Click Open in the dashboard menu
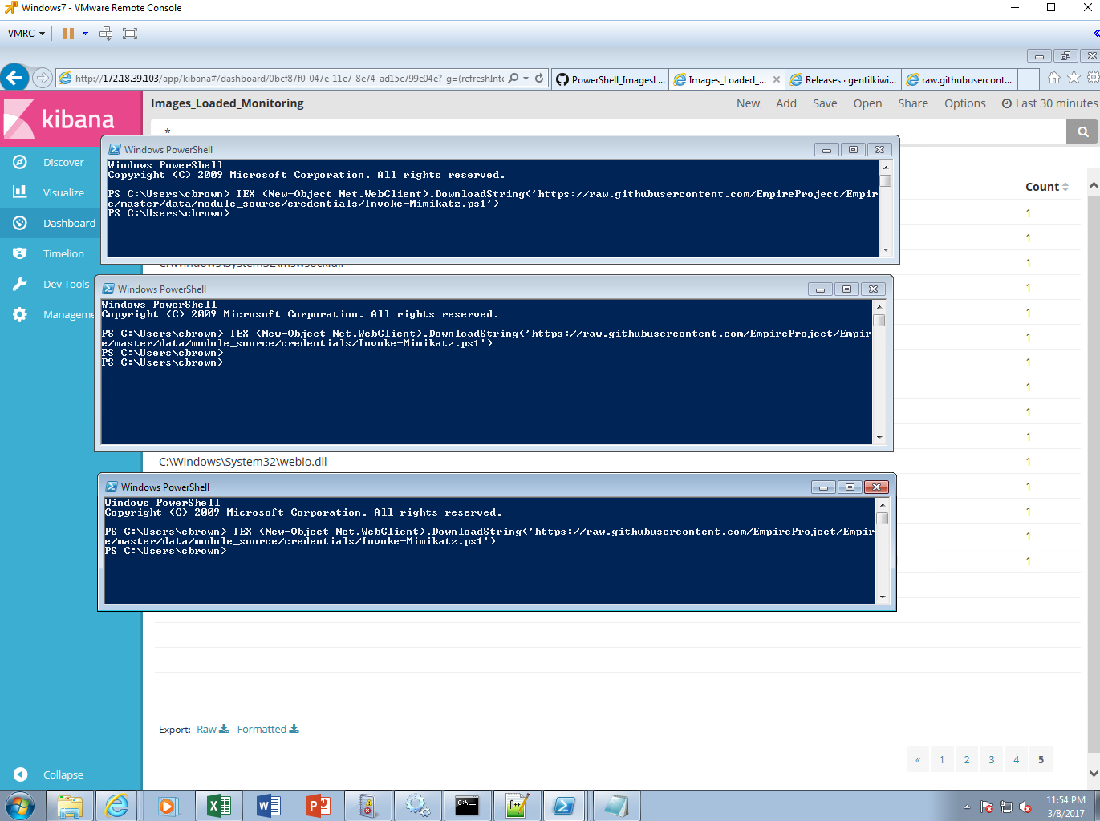The height and width of the screenshot is (821, 1100). pos(867,103)
